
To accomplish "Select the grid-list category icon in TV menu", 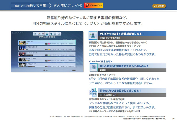I will click(x=43, y=34).
